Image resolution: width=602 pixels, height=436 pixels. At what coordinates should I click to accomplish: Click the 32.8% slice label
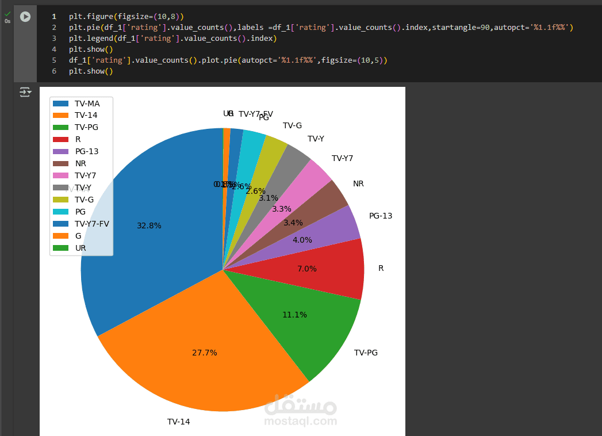149,226
